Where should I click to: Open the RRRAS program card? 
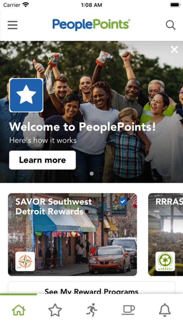pos(166,234)
